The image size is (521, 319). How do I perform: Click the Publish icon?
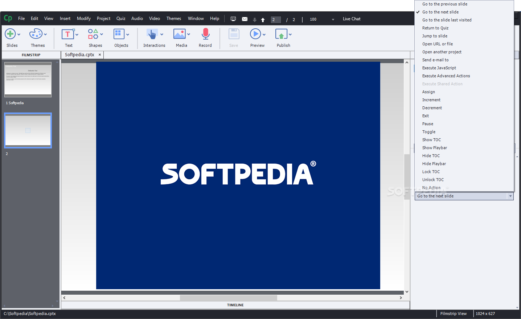click(282, 34)
